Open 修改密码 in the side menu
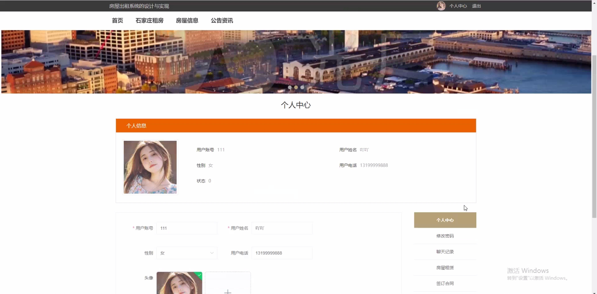 click(x=445, y=236)
